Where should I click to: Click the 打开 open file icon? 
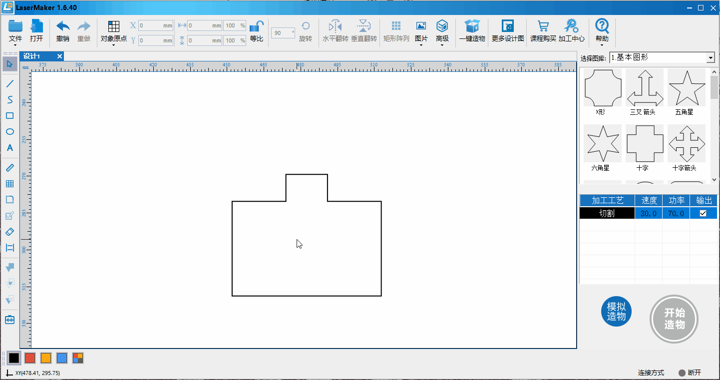(36, 31)
